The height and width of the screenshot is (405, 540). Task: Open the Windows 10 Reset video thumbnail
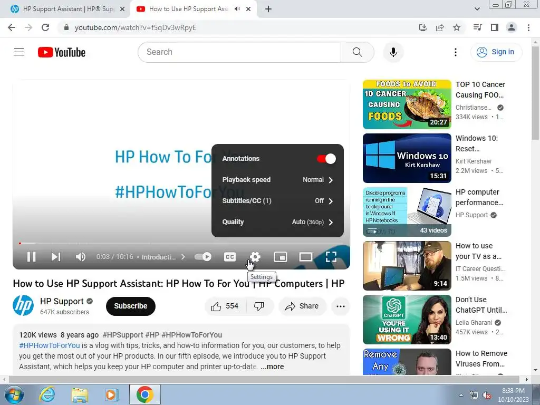click(407, 158)
